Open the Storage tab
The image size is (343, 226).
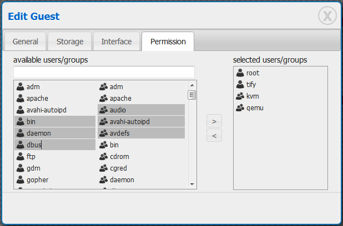click(x=69, y=42)
